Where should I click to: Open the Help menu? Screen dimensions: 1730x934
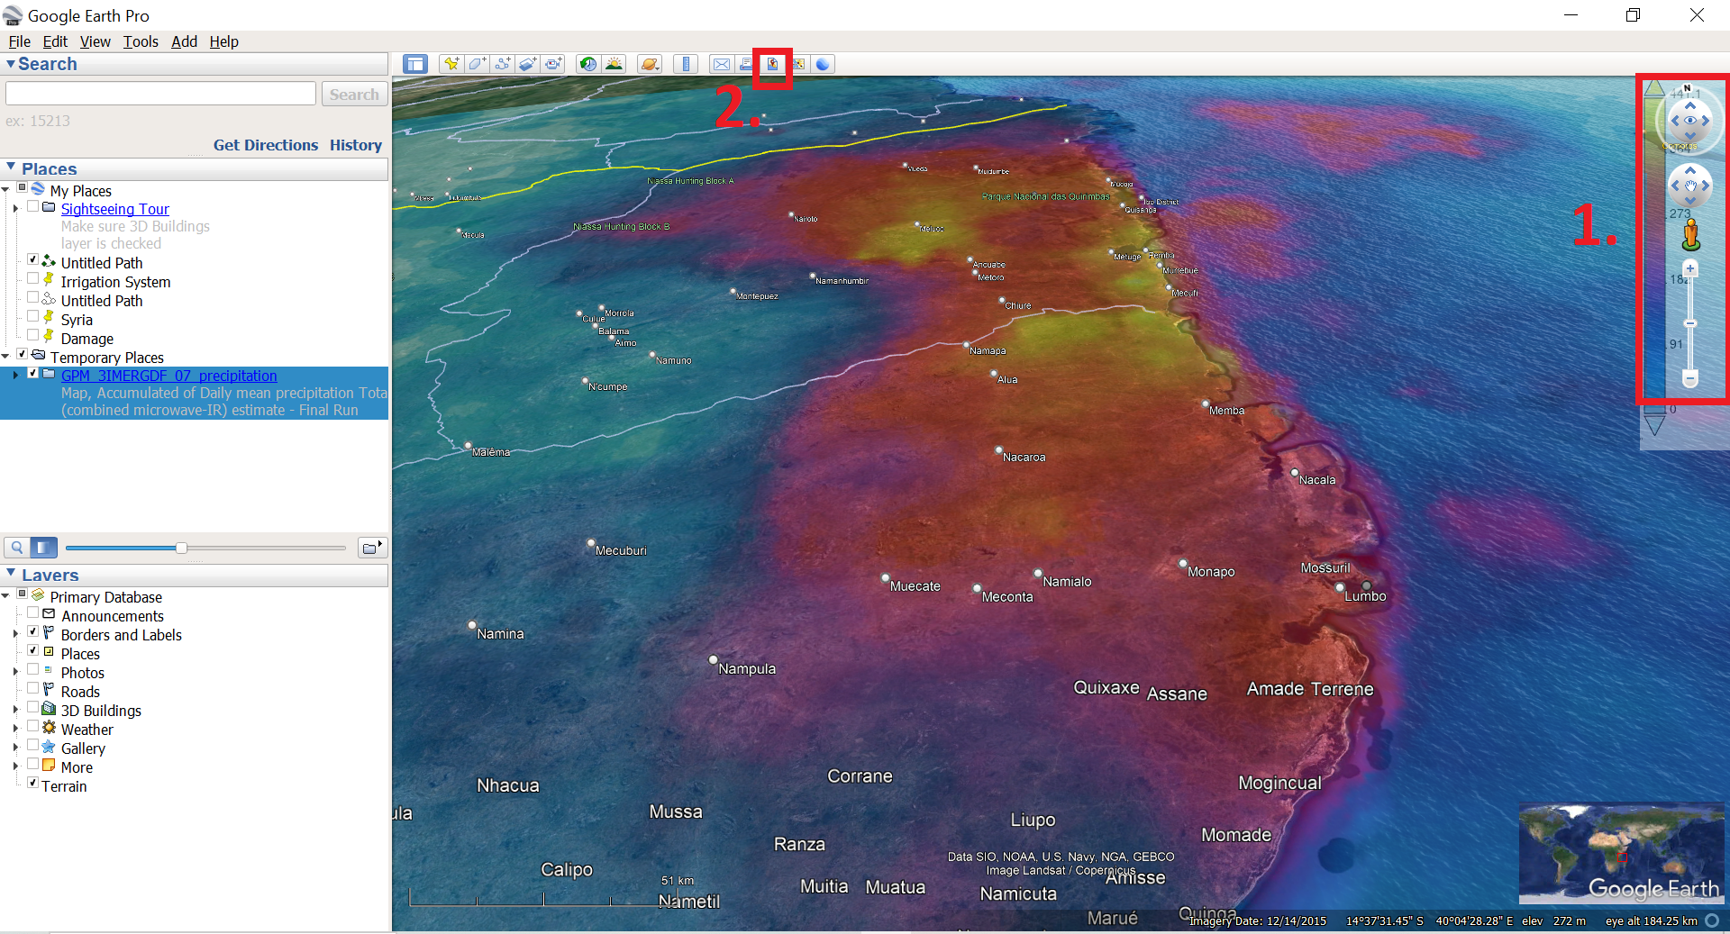coord(223,41)
